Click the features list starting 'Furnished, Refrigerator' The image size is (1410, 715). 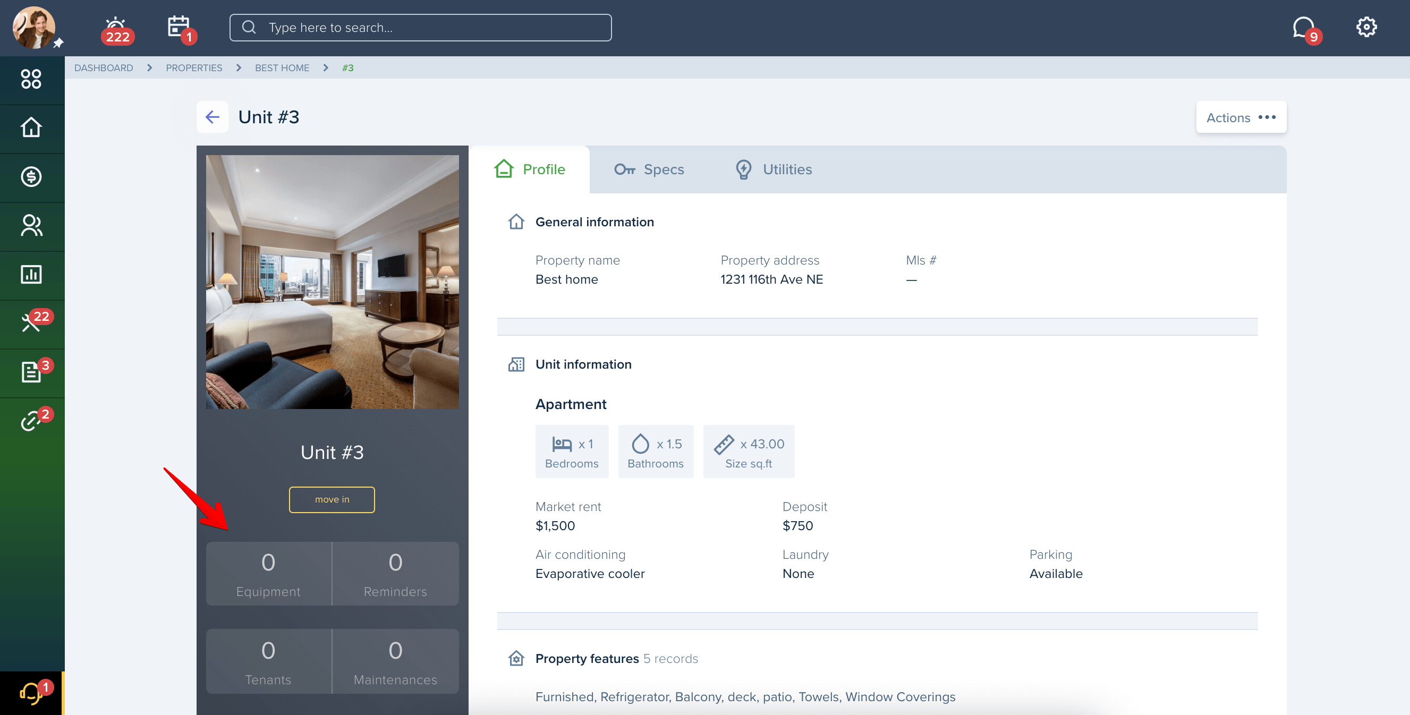[x=745, y=696]
